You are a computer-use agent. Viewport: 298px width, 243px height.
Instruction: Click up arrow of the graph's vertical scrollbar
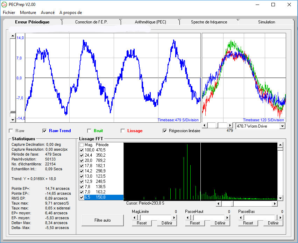tap(13, 36)
